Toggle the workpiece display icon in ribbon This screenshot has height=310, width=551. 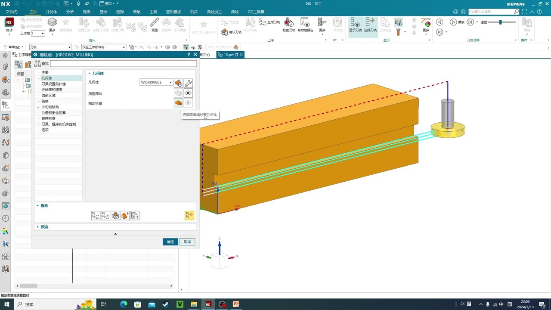coord(398,22)
